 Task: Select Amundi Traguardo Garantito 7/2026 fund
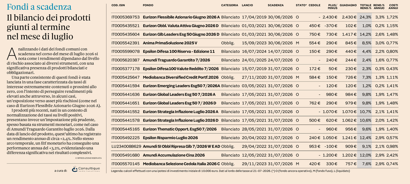[177, 60]
